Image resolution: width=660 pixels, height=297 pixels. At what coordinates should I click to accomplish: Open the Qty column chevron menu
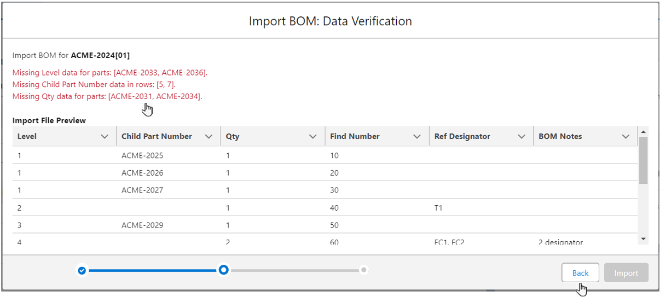click(x=312, y=137)
